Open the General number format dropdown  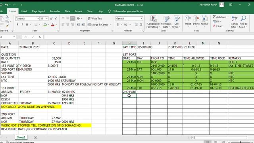click(141, 19)
